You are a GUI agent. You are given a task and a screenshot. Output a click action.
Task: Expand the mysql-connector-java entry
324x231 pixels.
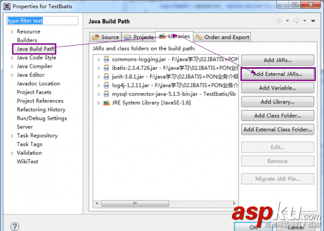(x=99, y=94)
